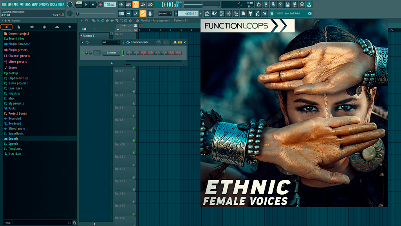Open the mixer window icon
The width and height of the screenshot is (401, 226).
[229, 13]
